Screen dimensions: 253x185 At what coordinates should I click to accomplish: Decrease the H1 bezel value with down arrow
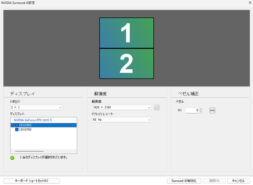coord(201,112)
